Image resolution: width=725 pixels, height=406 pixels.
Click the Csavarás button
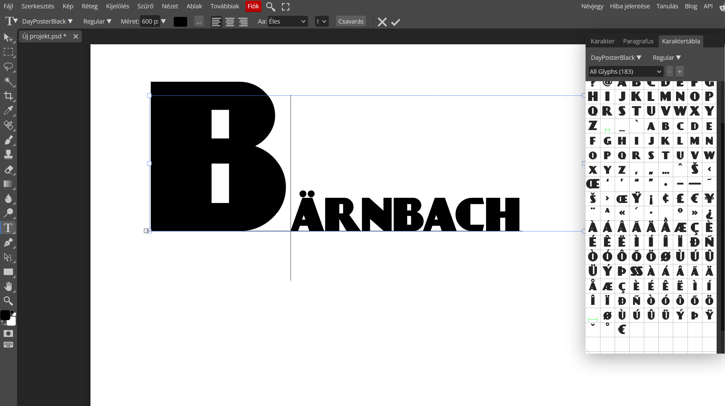click(x=351, y=21)
